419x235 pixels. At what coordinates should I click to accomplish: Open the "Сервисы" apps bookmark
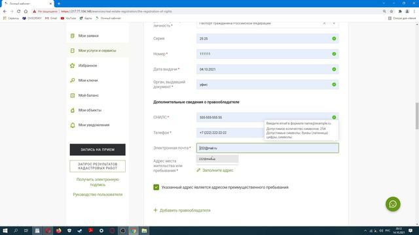pos(11,18)
